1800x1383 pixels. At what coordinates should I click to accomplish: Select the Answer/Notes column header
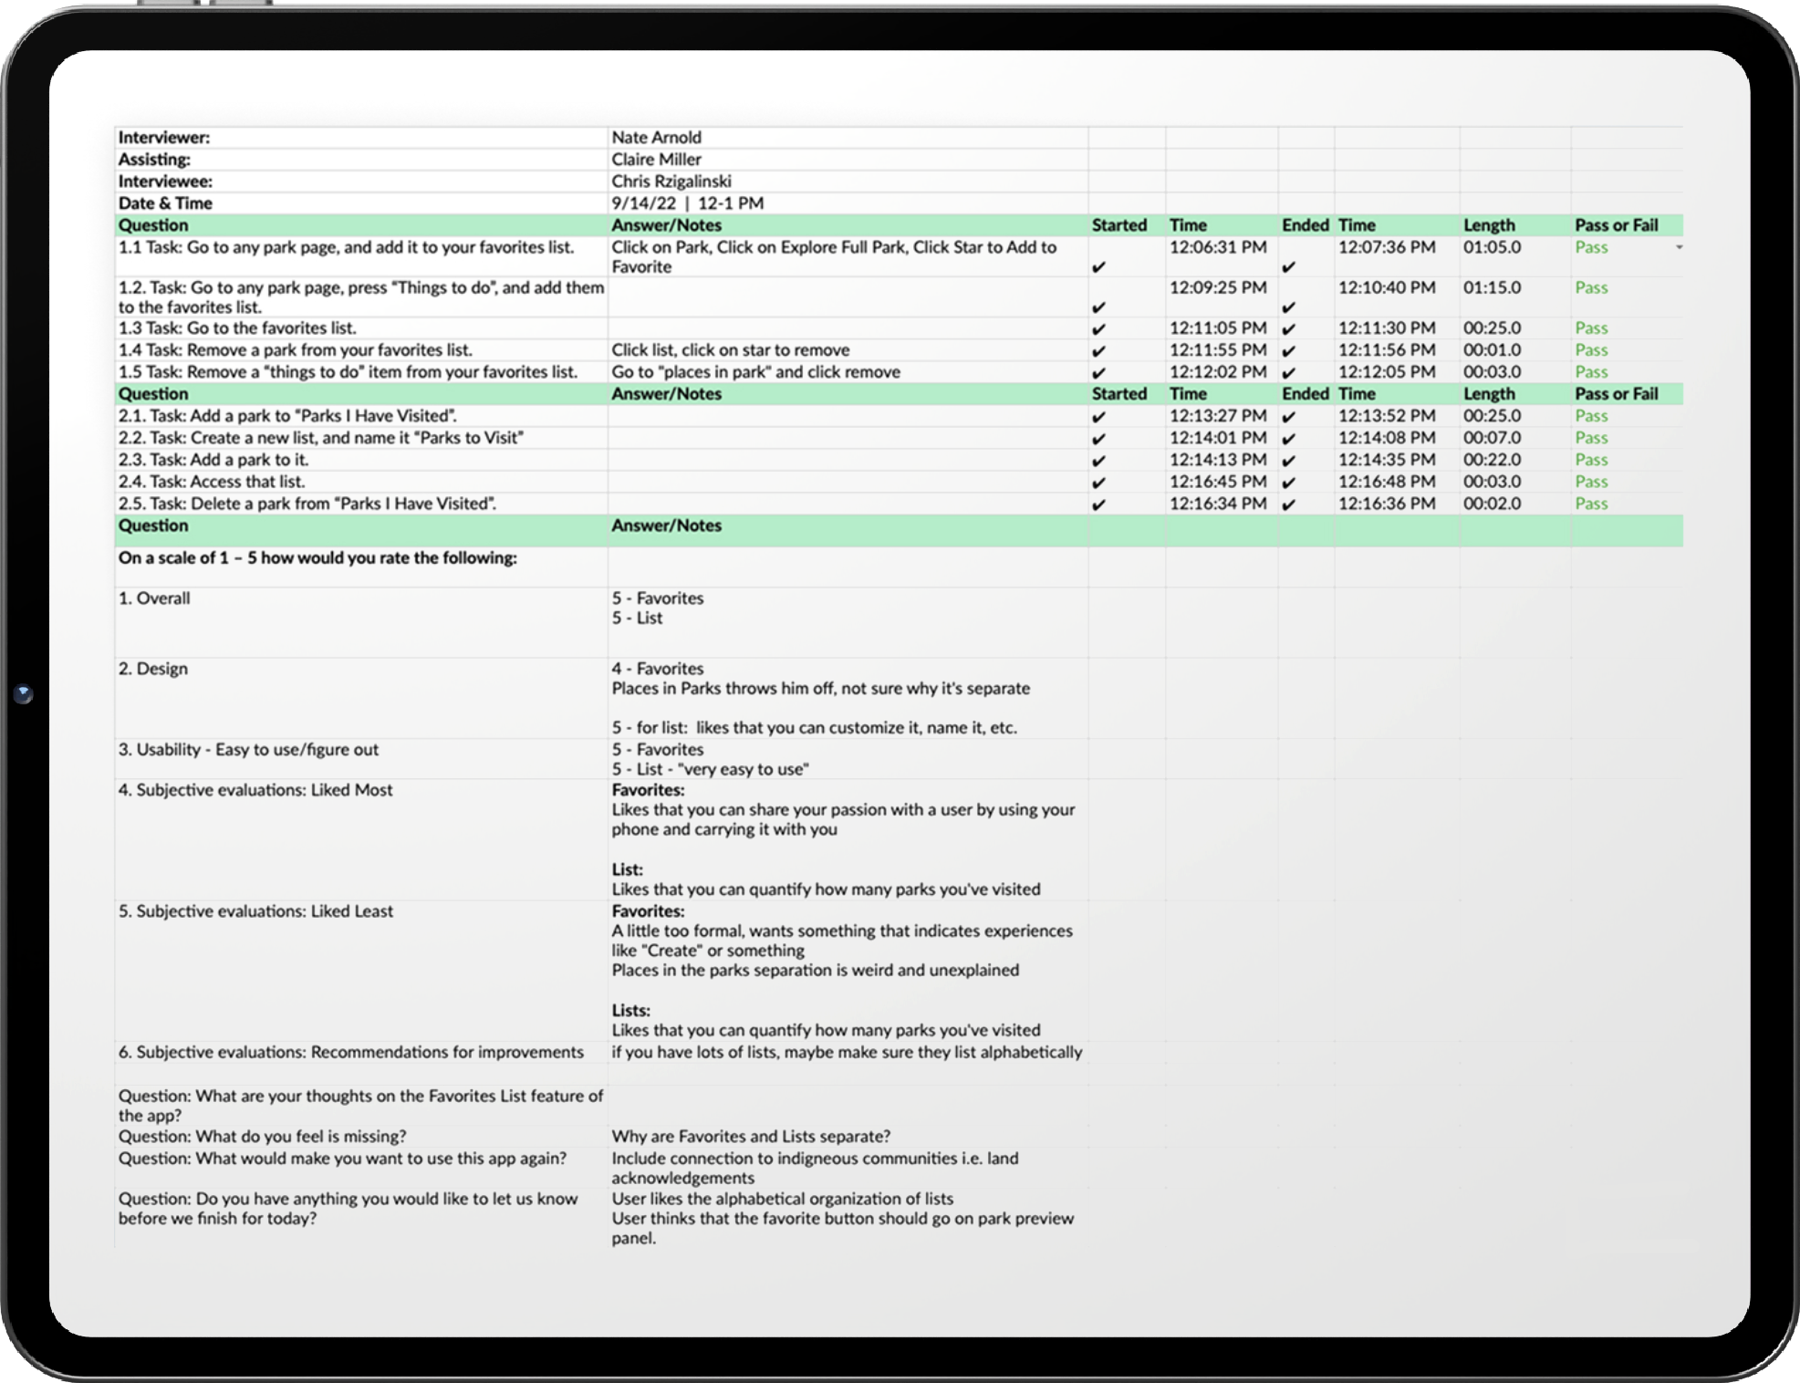click(x=665, y=224)
